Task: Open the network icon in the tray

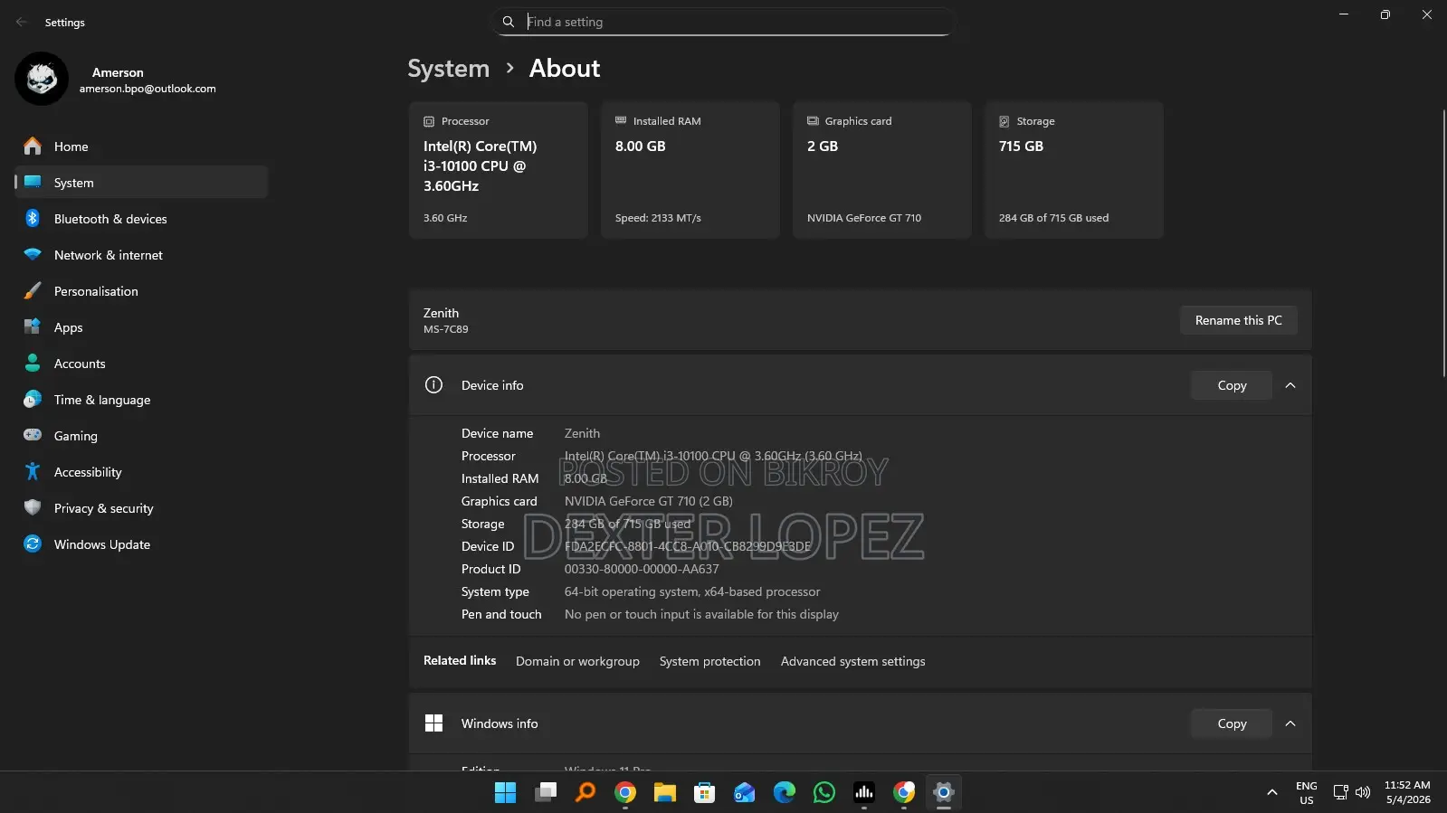Action: [1340, 792]
